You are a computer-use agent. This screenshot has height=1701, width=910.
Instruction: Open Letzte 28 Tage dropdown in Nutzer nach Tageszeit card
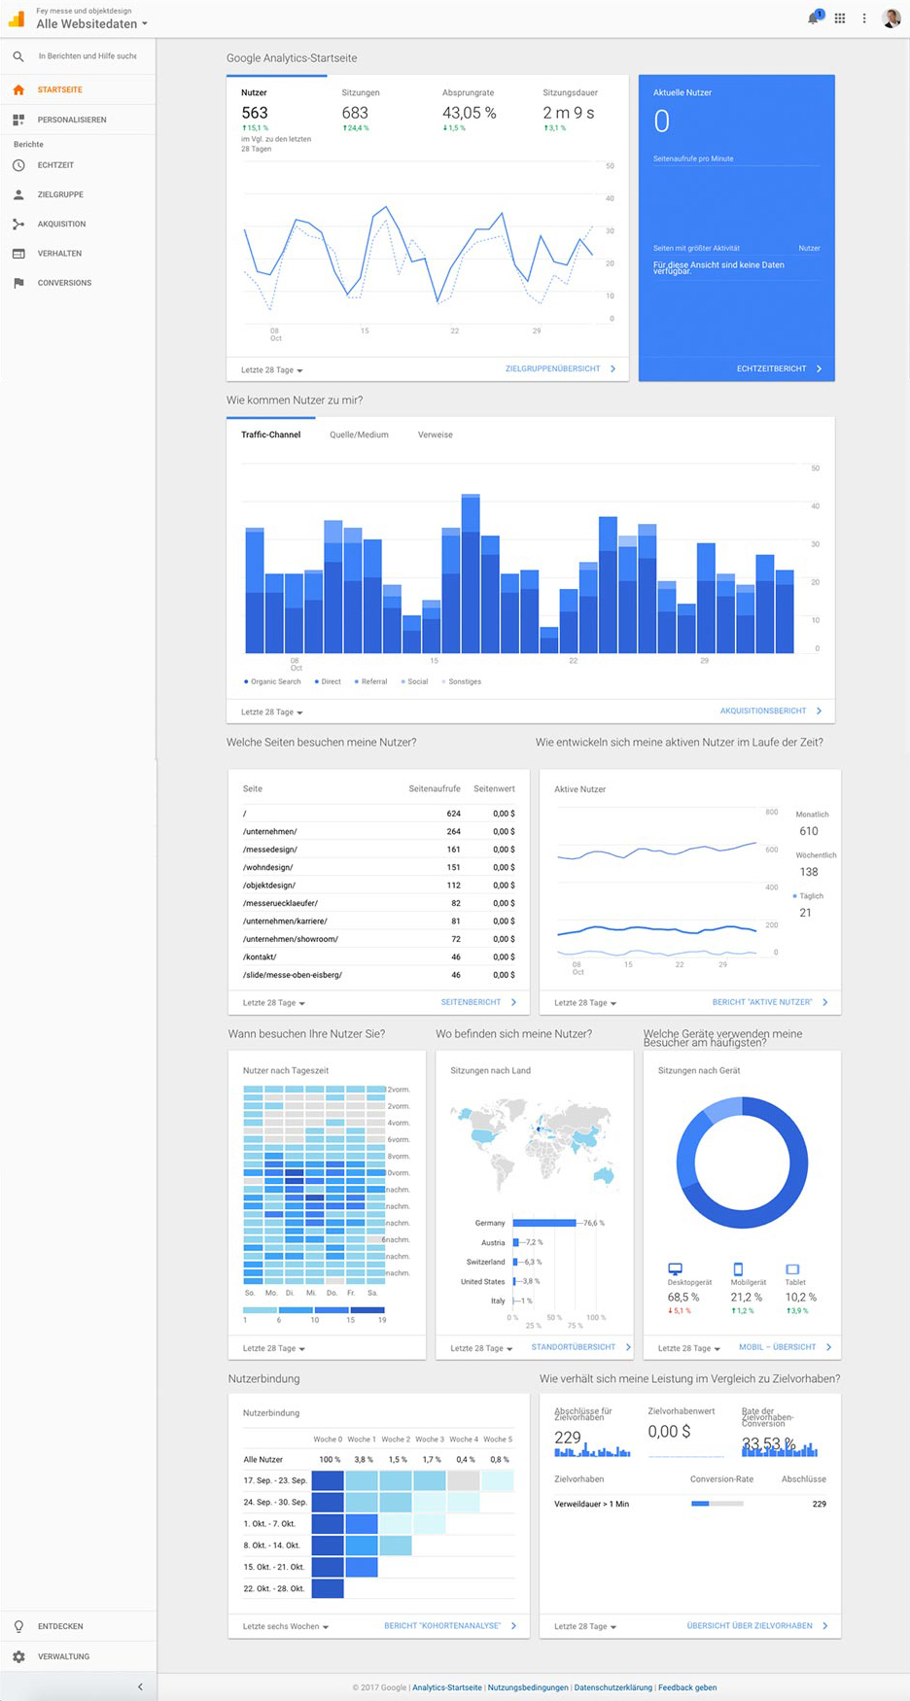coord(274,1349)
